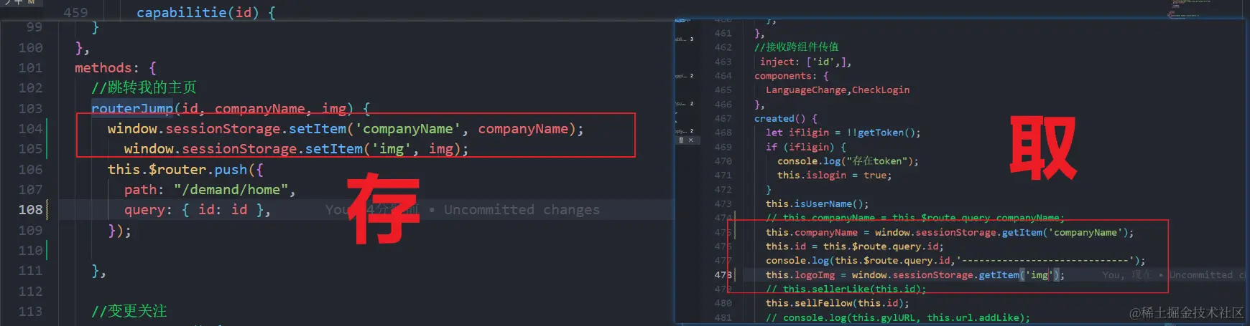Select line number 478 in the right gutter
The image size is (1250, 326).
coord(723,275)
